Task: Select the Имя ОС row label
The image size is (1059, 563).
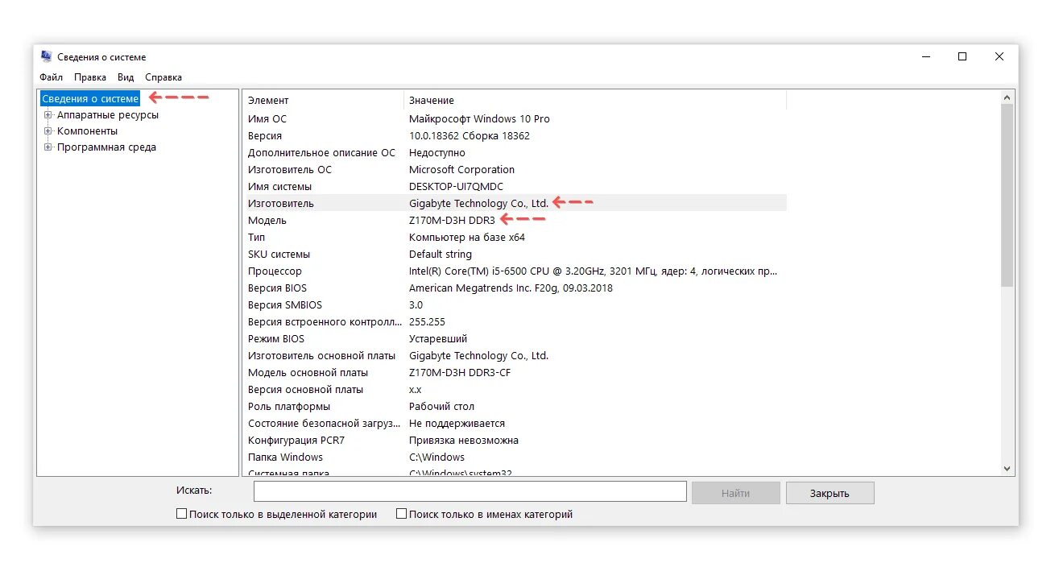Action: point(267,119)
